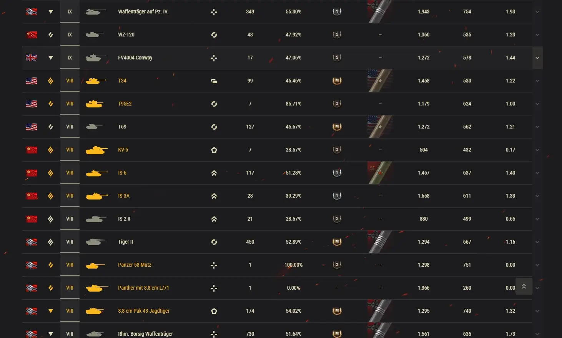Click the scroll-to-top double chevron button
The width and height of the screenshot is (562, 338).
(524, 286)
